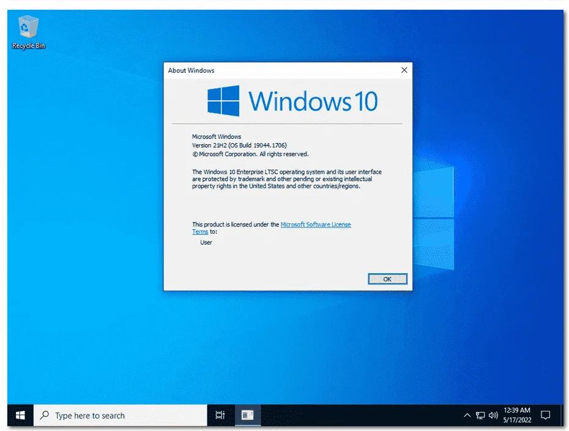
Task: Show hidden tray icons chevron
Action: 467,416
